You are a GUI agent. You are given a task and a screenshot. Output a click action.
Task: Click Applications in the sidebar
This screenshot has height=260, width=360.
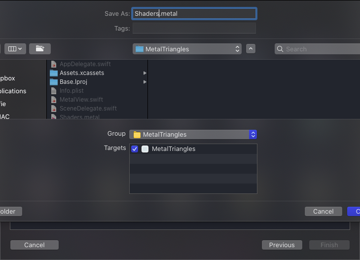point(13,91)
